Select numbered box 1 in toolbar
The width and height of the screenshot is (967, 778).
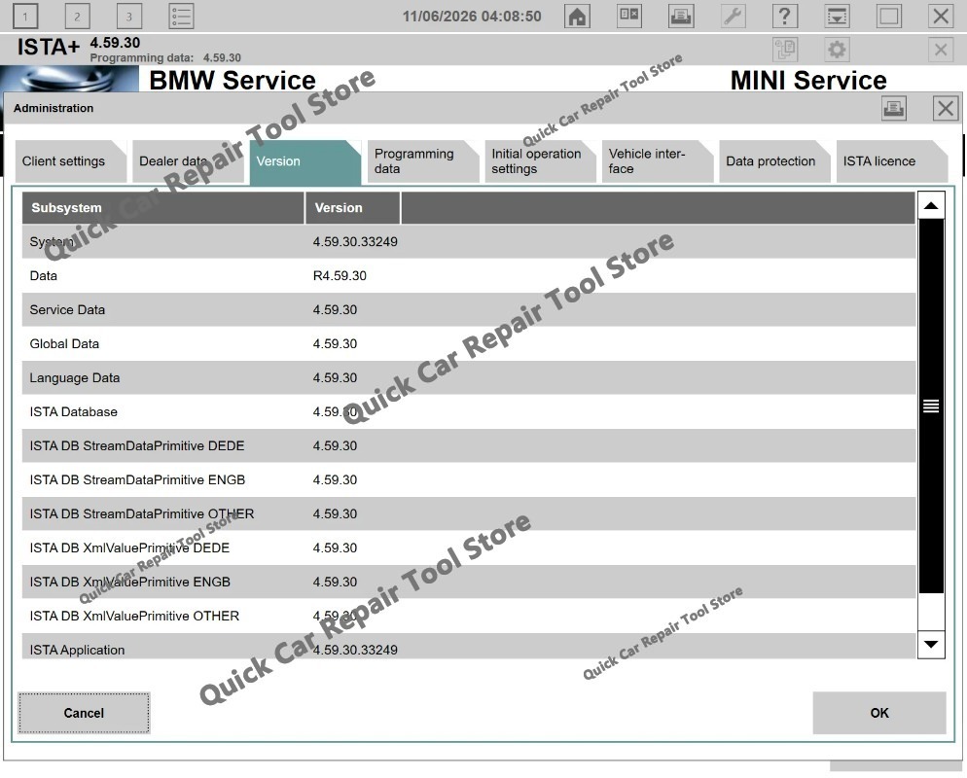25,16
